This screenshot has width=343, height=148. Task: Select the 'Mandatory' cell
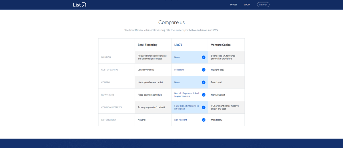[x=226, y=120]
